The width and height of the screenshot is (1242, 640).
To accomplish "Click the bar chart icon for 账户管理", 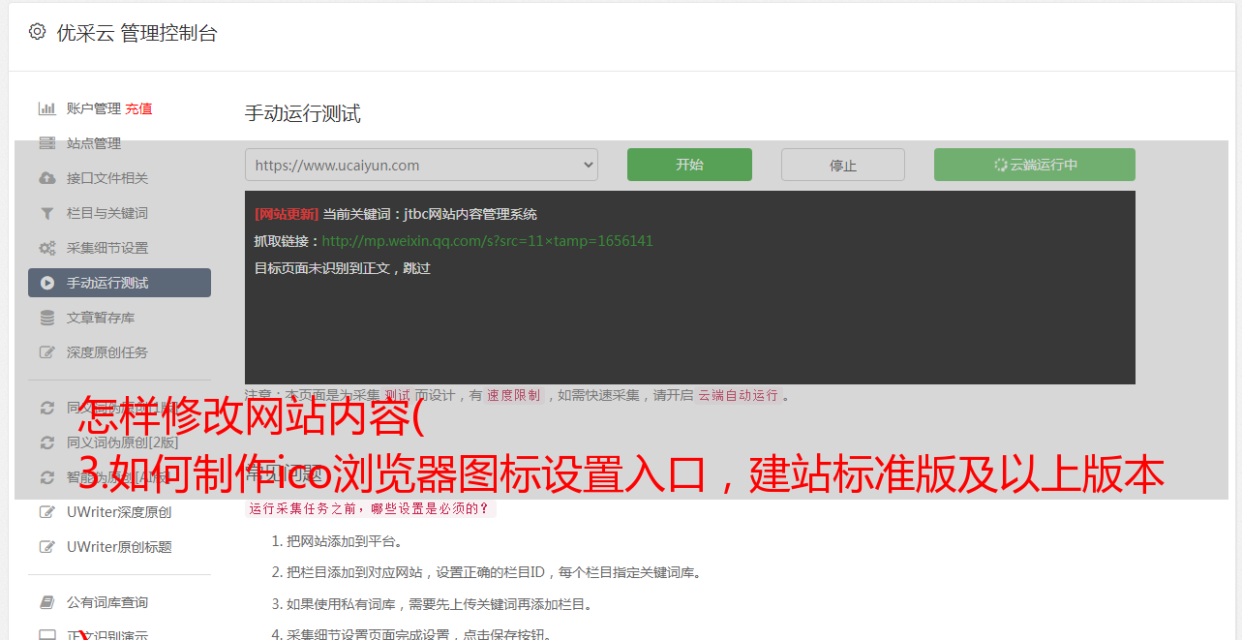I will (x=46, y=108).
